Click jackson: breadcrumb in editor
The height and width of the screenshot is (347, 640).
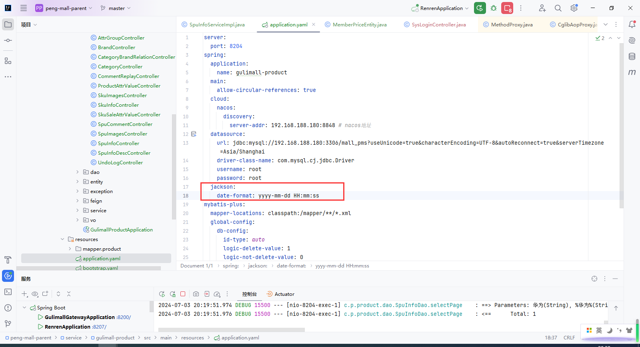pyautogui.click(x=258, y=265)
